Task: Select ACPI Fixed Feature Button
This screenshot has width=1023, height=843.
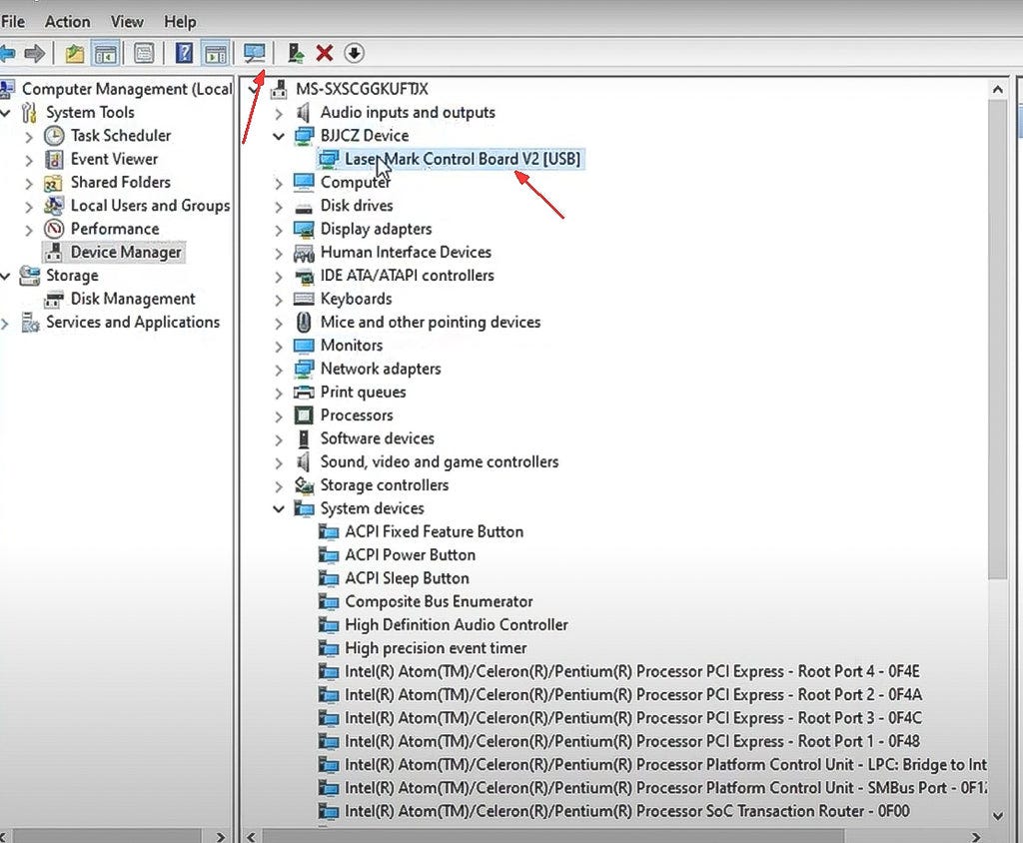Action: (434, 531)
